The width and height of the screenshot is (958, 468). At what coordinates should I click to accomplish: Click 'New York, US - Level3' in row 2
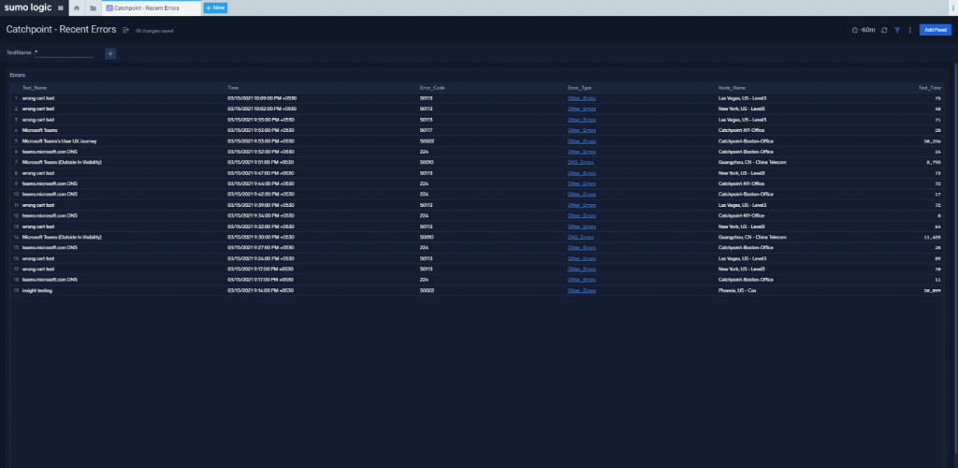click(742, 109)
